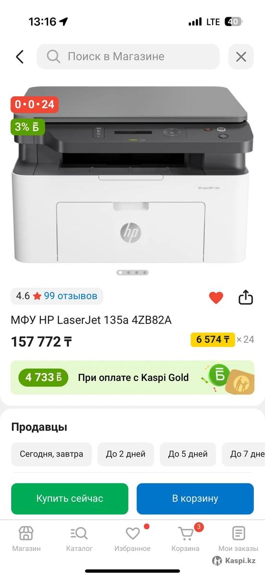Open the Магазин tab

[26, 539]
